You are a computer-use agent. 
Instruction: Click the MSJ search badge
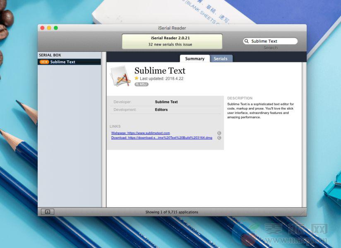[x=142, y=84]
